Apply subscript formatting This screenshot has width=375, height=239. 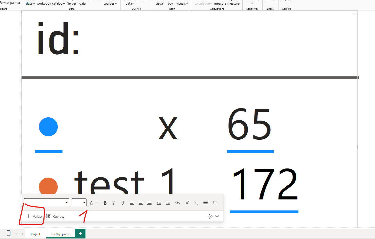pos(196,203)
